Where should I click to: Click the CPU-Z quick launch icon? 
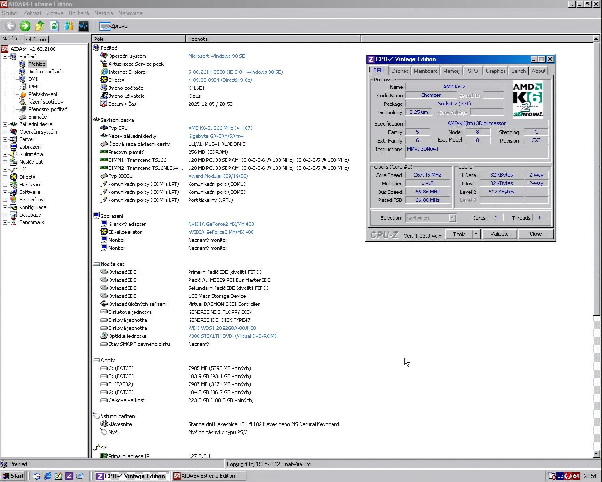(69, 476)
